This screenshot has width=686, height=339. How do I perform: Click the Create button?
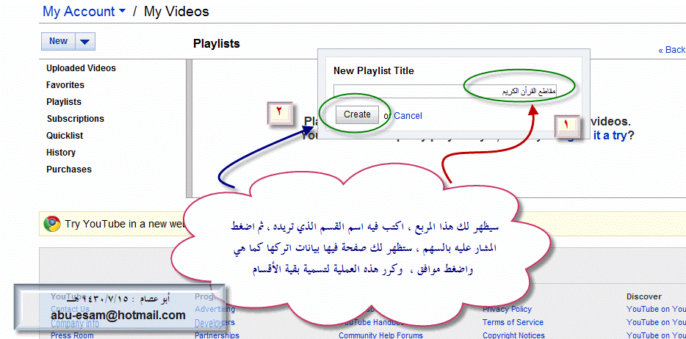[357, 114]
